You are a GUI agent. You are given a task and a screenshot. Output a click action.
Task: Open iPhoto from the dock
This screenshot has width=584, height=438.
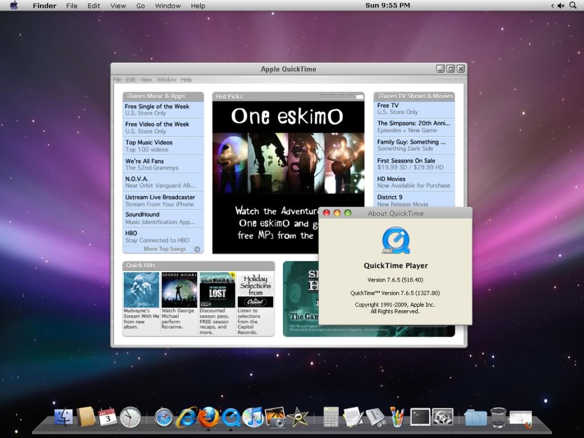[x=275, y=417]
